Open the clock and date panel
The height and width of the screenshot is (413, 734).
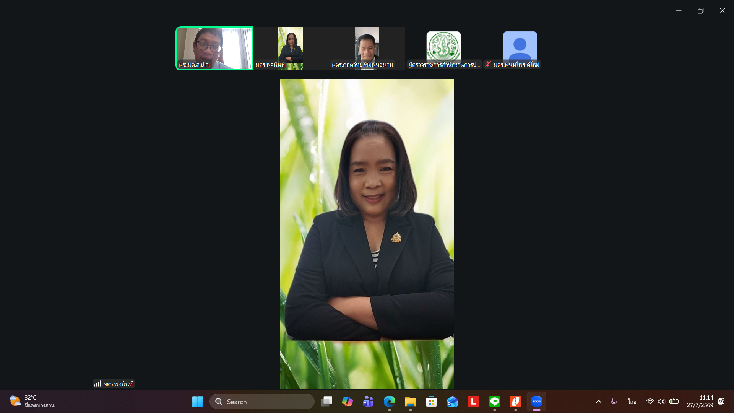[x=700, y=402]
